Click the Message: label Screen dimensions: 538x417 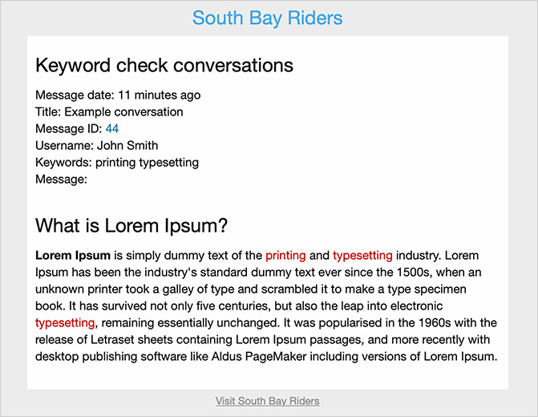click(x=62, y=179)
